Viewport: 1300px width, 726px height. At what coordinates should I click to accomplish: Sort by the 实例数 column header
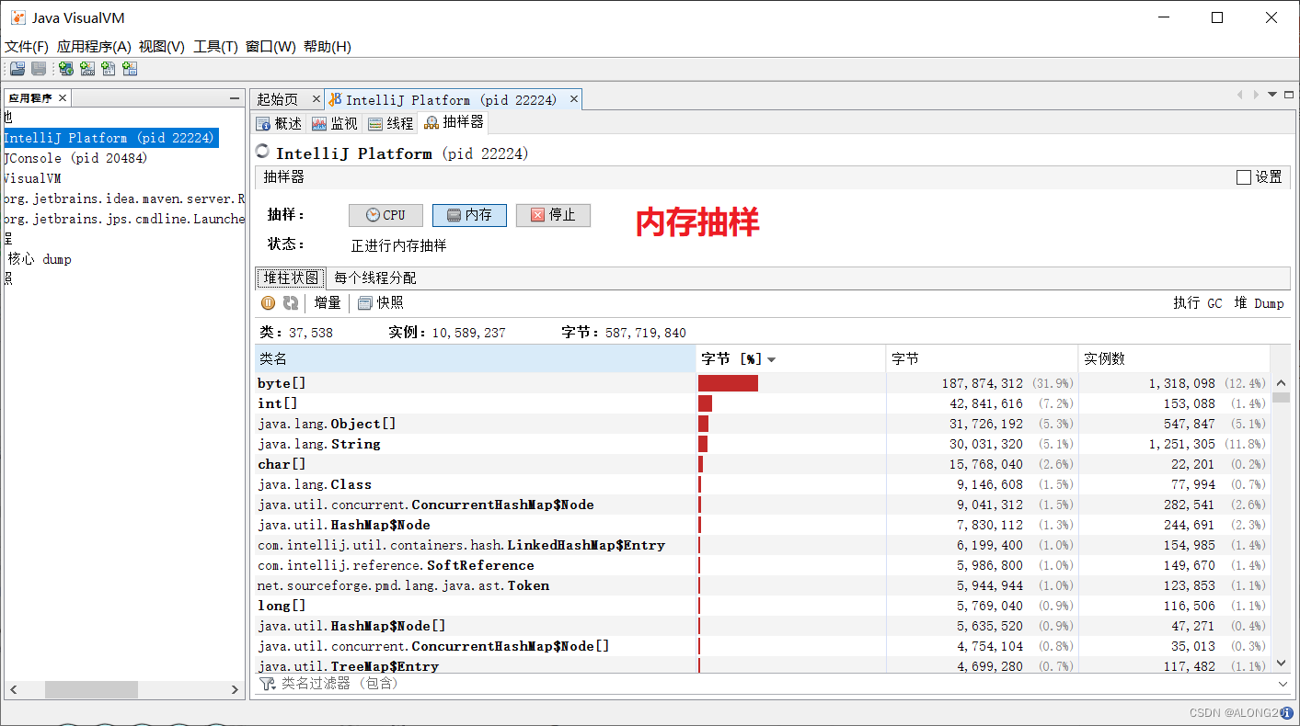1174,359
